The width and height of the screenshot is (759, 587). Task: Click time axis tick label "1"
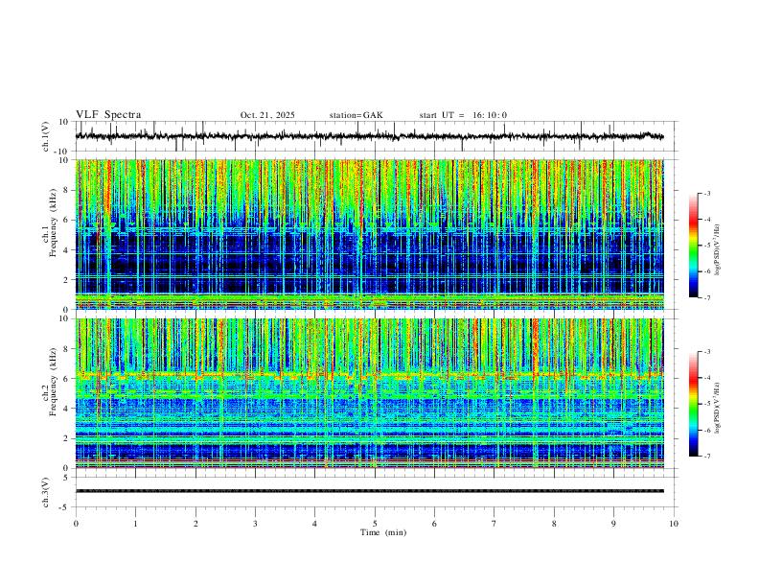click(x=135, y=524)
